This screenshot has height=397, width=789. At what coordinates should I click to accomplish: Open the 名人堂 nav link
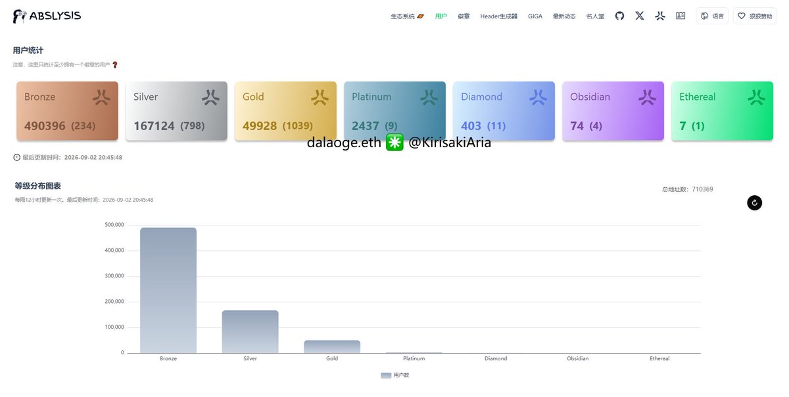pos(595,16)
